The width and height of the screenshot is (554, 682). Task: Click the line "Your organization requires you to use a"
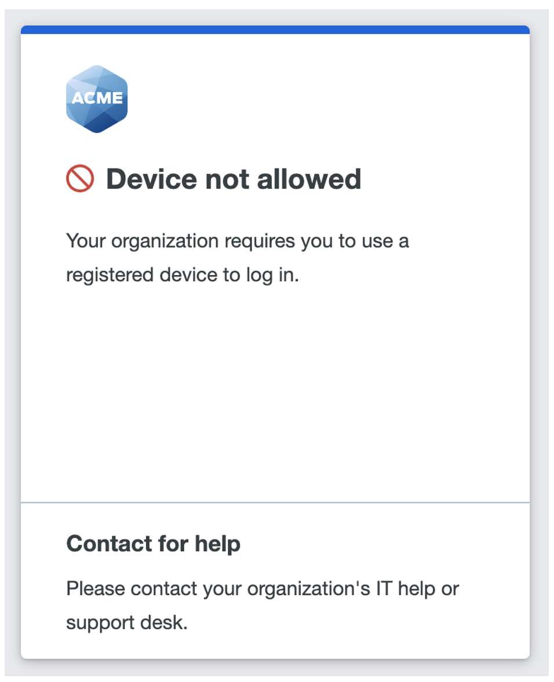click(237, 241)
